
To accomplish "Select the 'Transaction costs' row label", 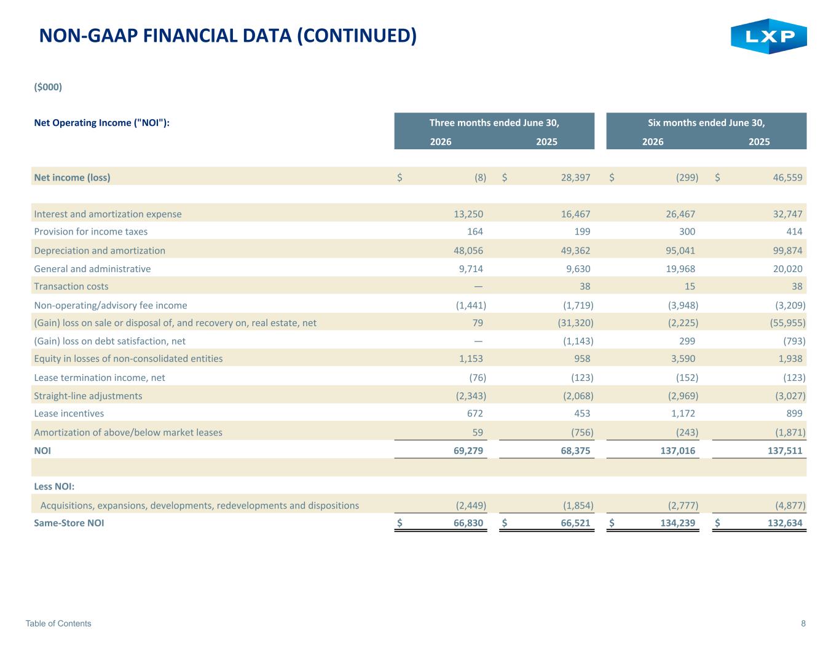I will click(71, 286).
